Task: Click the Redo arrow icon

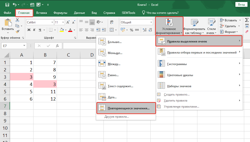Action: click(23, 5)
